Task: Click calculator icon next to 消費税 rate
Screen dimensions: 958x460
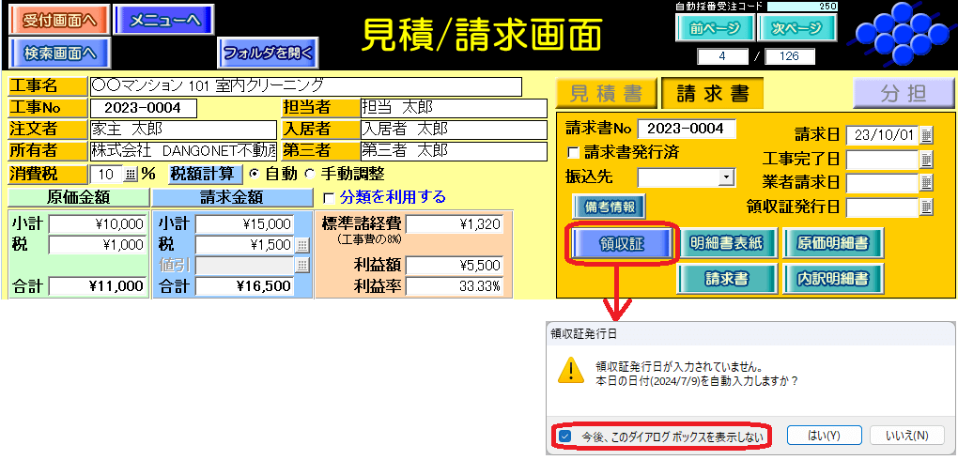Action: (x=131, y=175)
